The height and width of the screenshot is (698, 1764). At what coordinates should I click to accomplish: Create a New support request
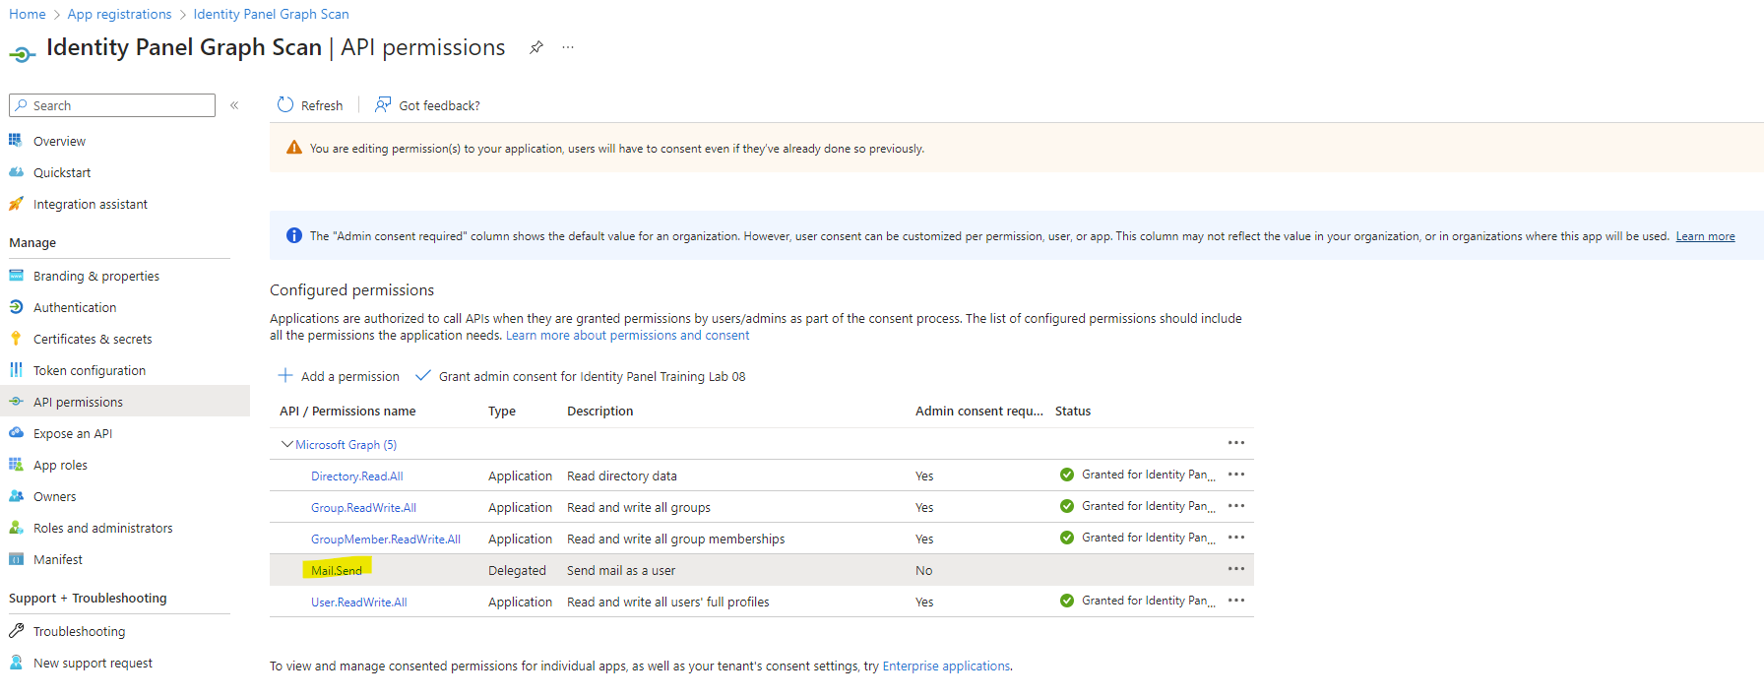[x=93, y=664]
